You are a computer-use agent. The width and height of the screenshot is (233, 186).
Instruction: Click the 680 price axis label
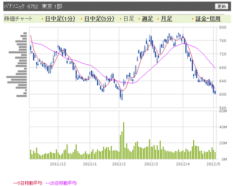point(223,68)
